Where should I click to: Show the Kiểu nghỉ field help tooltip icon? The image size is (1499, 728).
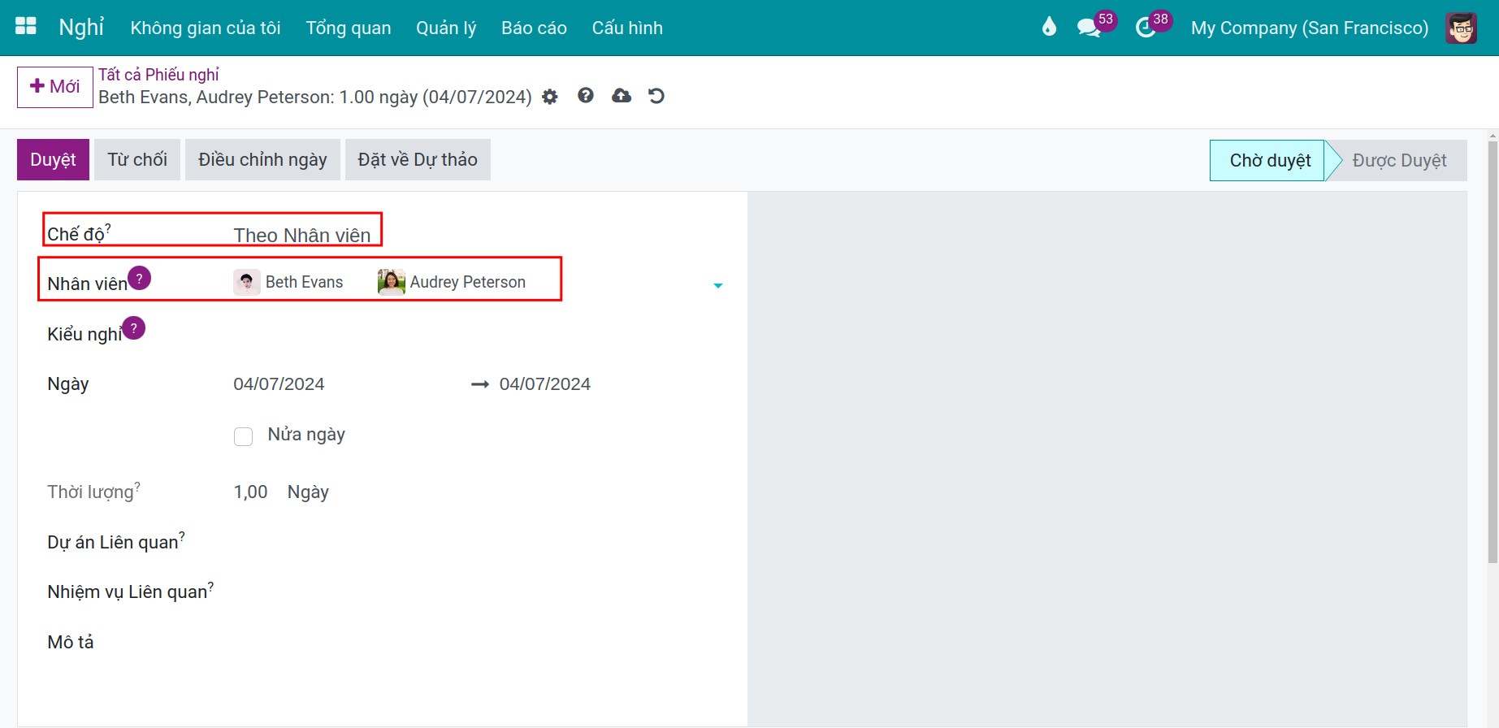tap(134, 327)
